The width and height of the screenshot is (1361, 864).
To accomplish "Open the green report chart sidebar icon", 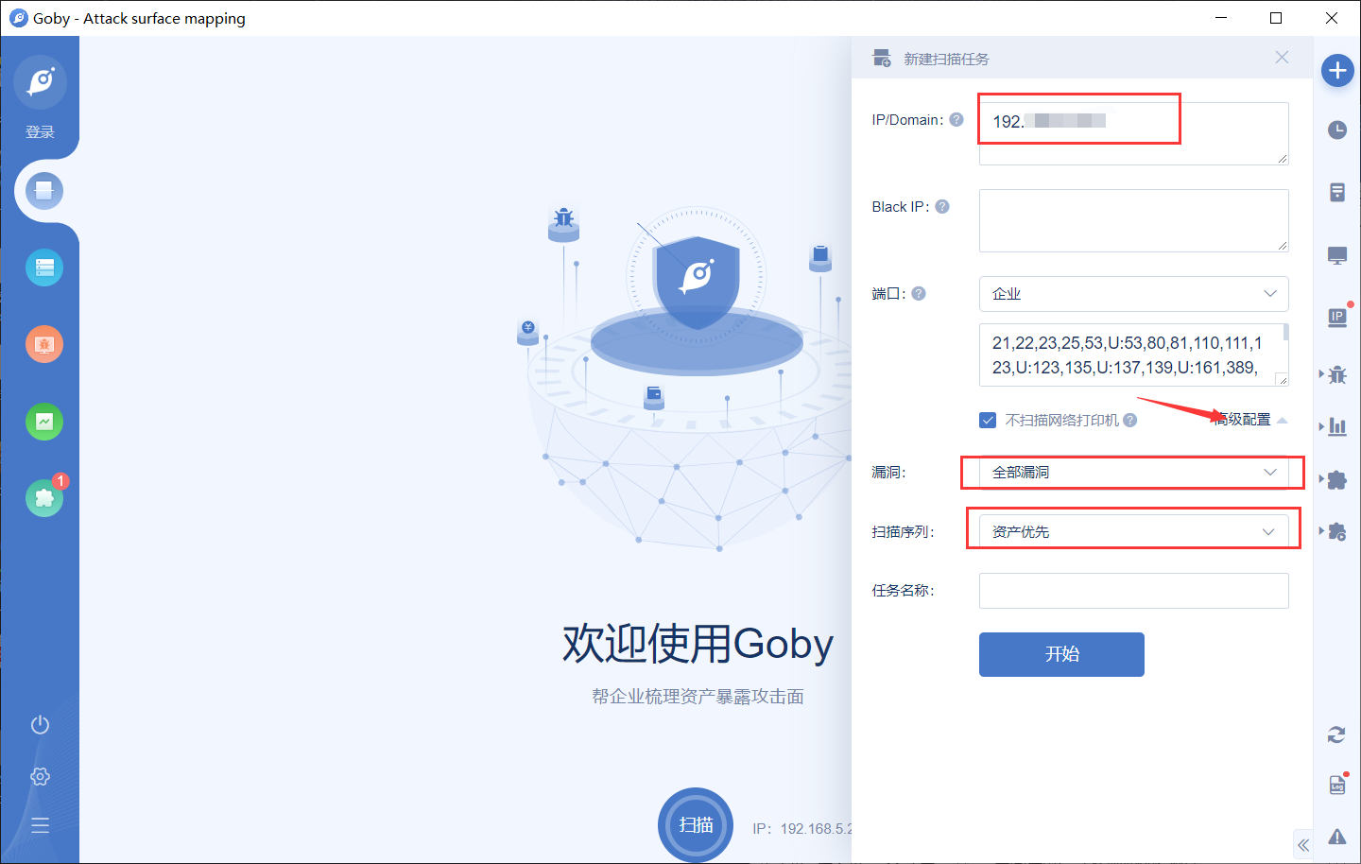I will [x=44, y=422].
